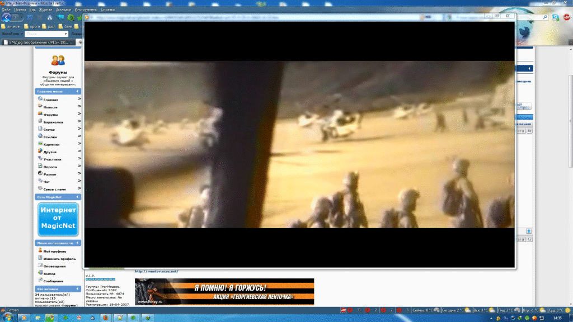573x322 pixels.
Task: Collapse the 'Сеть MagicNet' sidebar block
Action: (77, 197)
